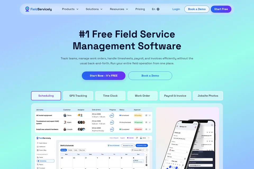Screen dimensions: 254x169
Task: Switch to the Jobsite Photos tab
Action: (208, 96)
